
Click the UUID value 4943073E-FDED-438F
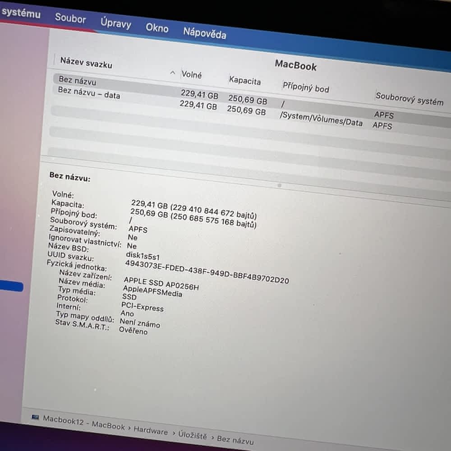tap(207, 271)
